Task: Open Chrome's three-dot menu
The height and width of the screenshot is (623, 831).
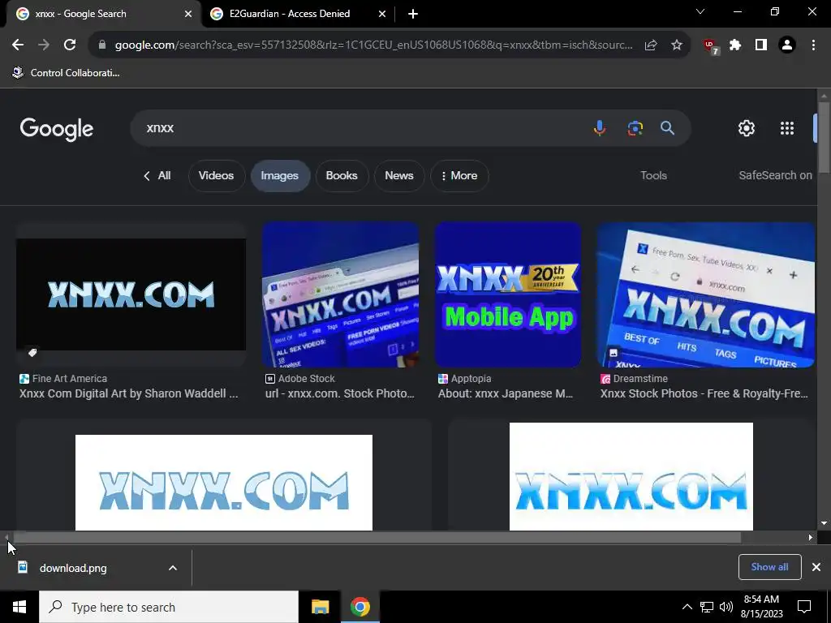Action: point(813,45)
